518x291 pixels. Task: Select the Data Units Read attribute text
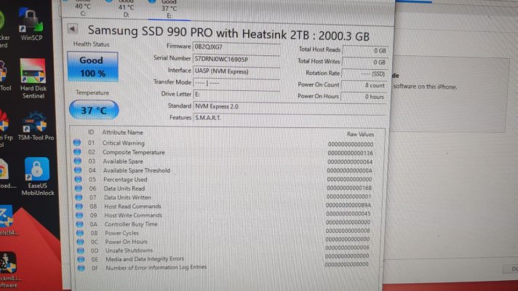click(x=124, y=188)
